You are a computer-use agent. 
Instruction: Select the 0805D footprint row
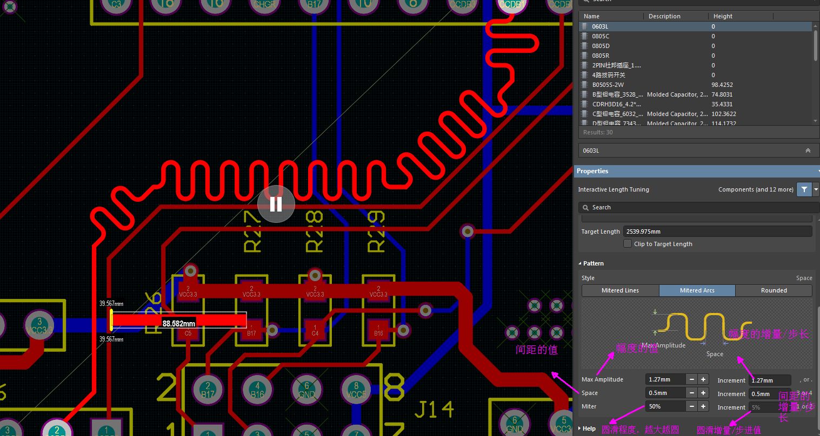[x=695, y=46]
